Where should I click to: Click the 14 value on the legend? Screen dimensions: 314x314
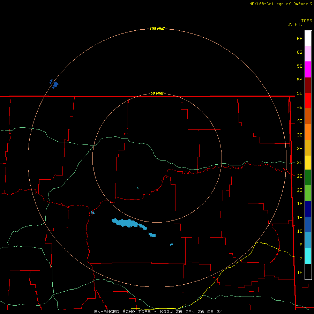tap(300, 217)
